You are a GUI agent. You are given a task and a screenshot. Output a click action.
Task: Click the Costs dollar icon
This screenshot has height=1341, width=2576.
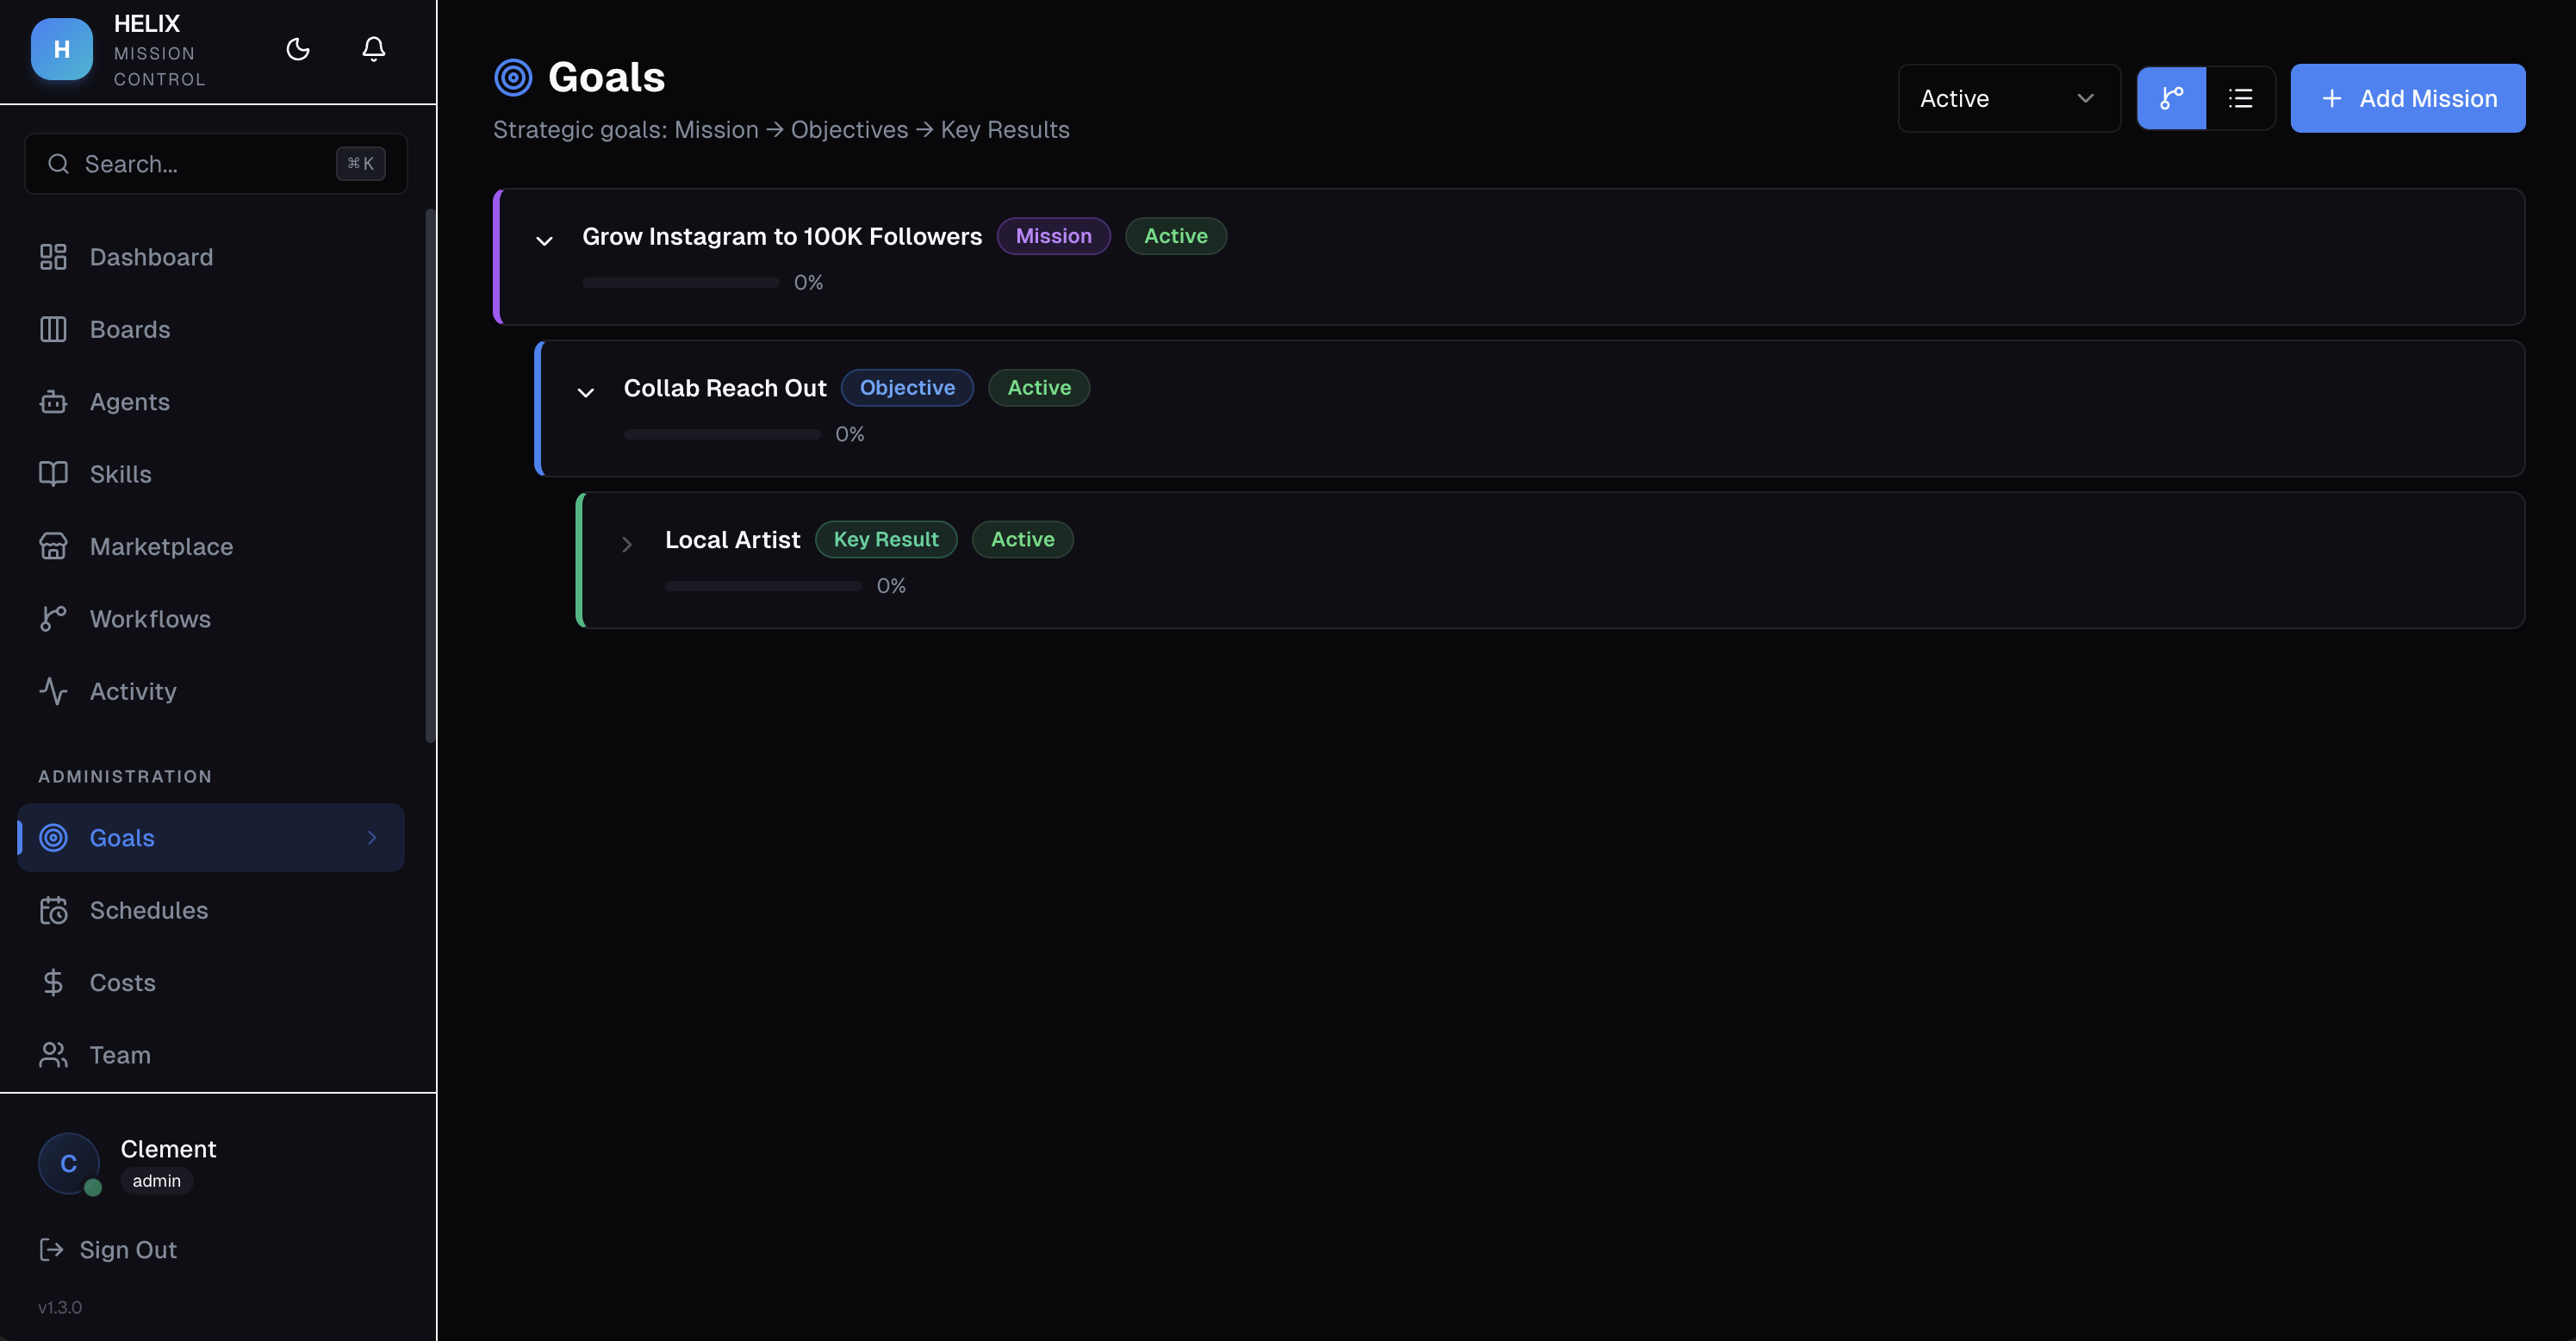pyautogui.click(x=53, y=982)
